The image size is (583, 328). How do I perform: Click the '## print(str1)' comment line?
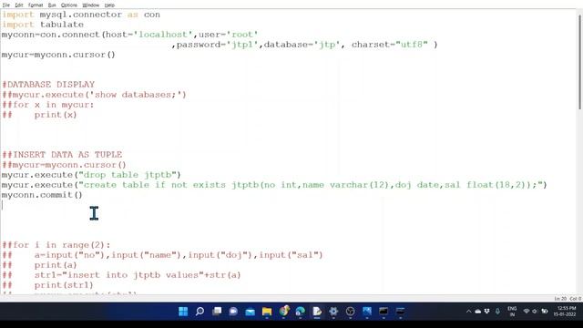tap(47, 285)
